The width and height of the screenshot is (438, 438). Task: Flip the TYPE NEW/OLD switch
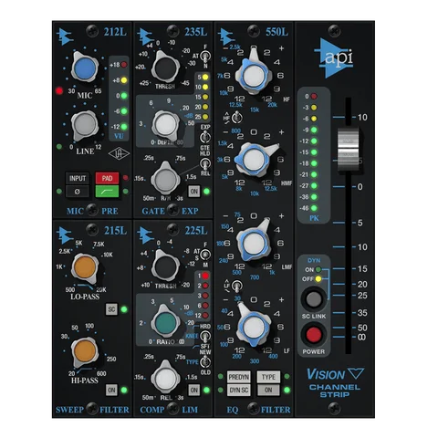[205, 362]
